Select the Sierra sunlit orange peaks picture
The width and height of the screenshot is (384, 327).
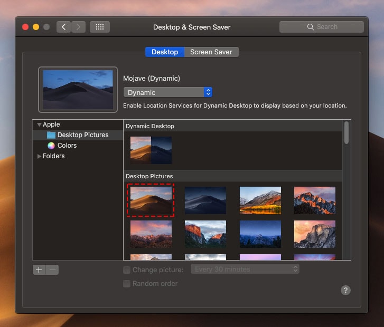click(315, 200)
